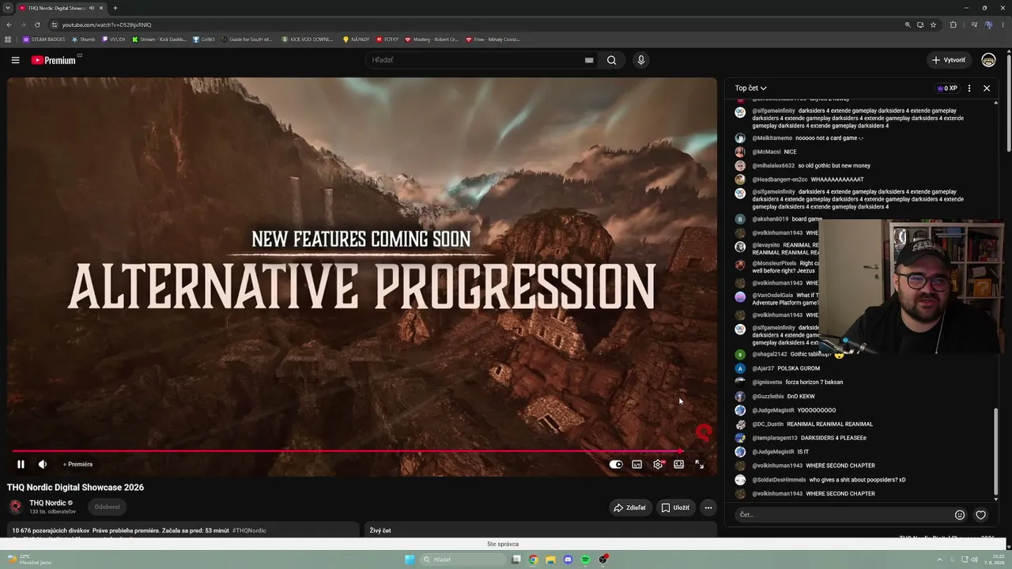Open the Thumb bookmark
The image size is (1012, 569).
pos(83,39)
